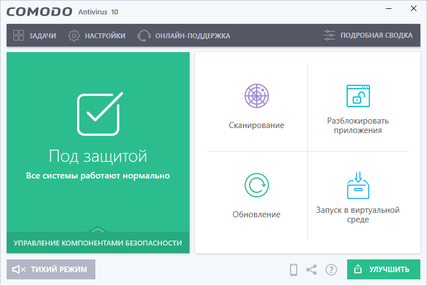This screenshot has height=286, width=427.
Task: Minimize the Comodo Antivirus window
Action: tap(389, 9)
